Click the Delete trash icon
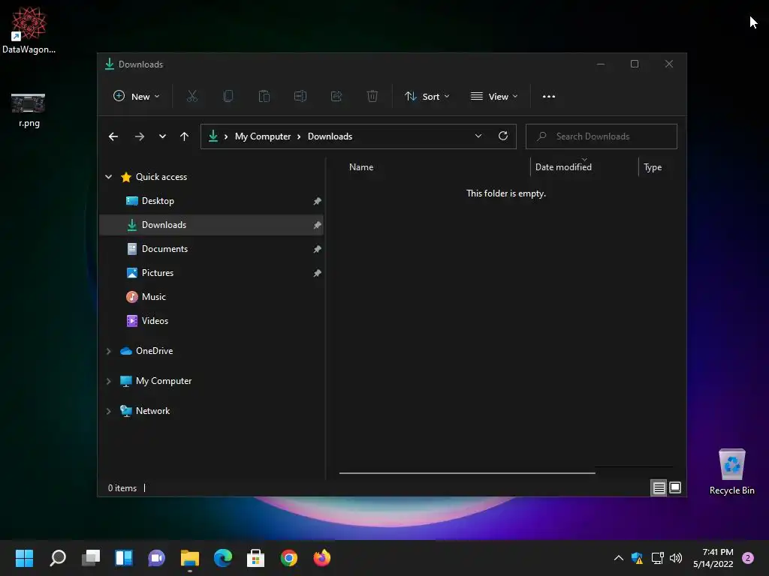Screen dimensions: 769x576 [x=372, y=97]
